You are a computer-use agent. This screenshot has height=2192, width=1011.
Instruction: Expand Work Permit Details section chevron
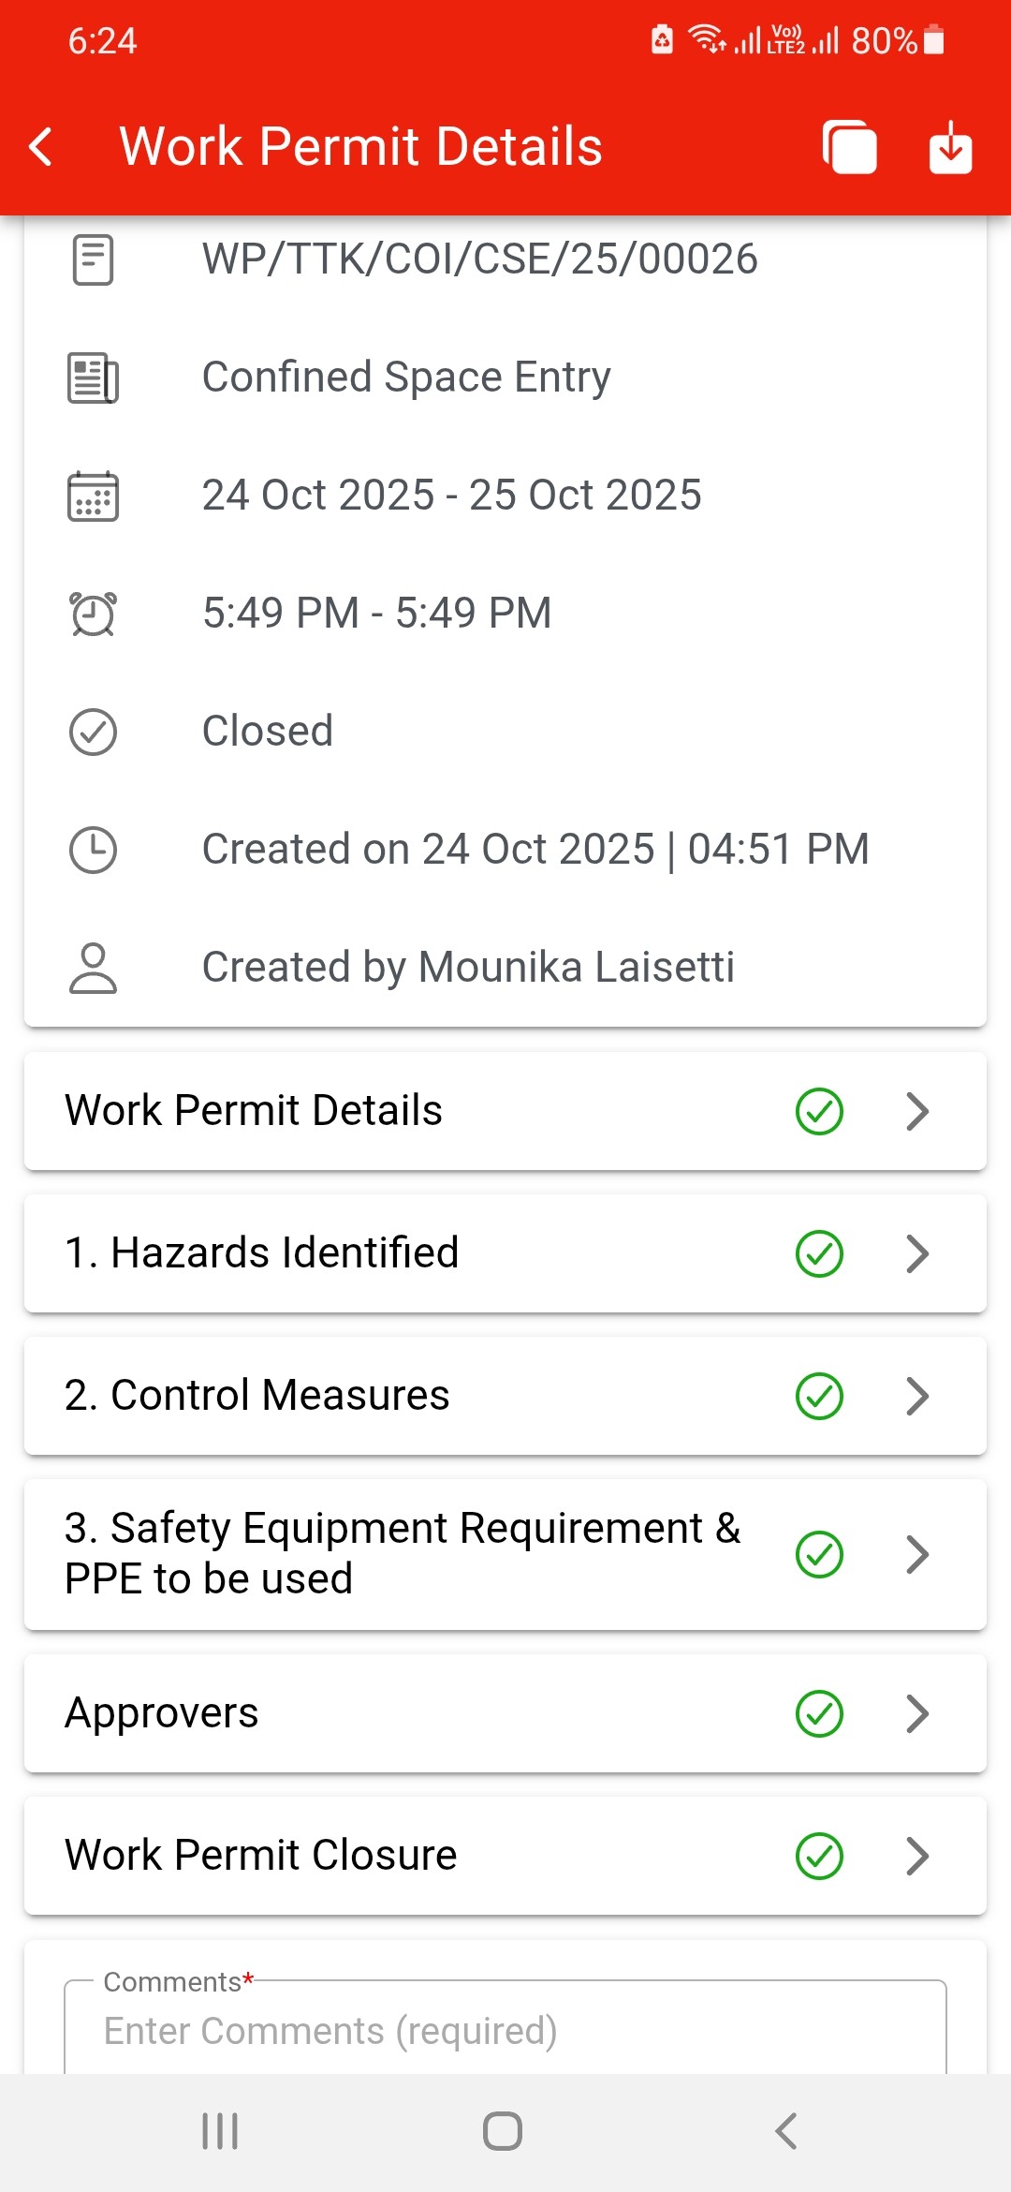pyautogui.click(x=917, y=1112)
